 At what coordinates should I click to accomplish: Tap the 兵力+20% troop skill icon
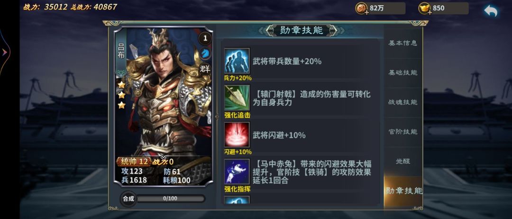tap(237, 61)
